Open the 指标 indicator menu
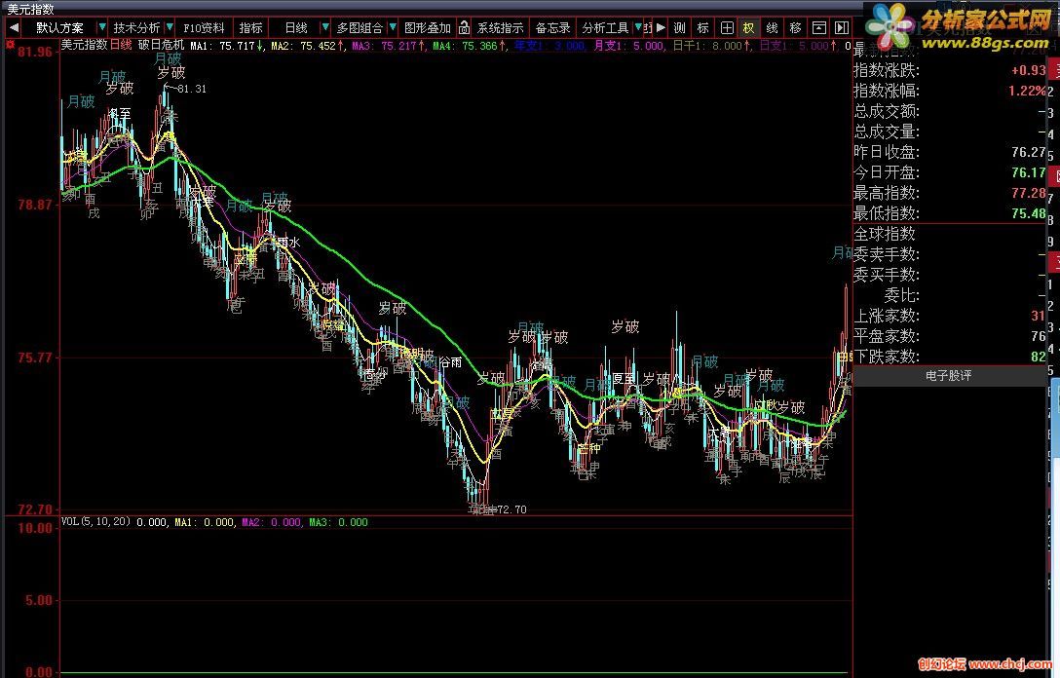Image resolution: width=1060 pixels, height=678 pixels. point(250,27)
